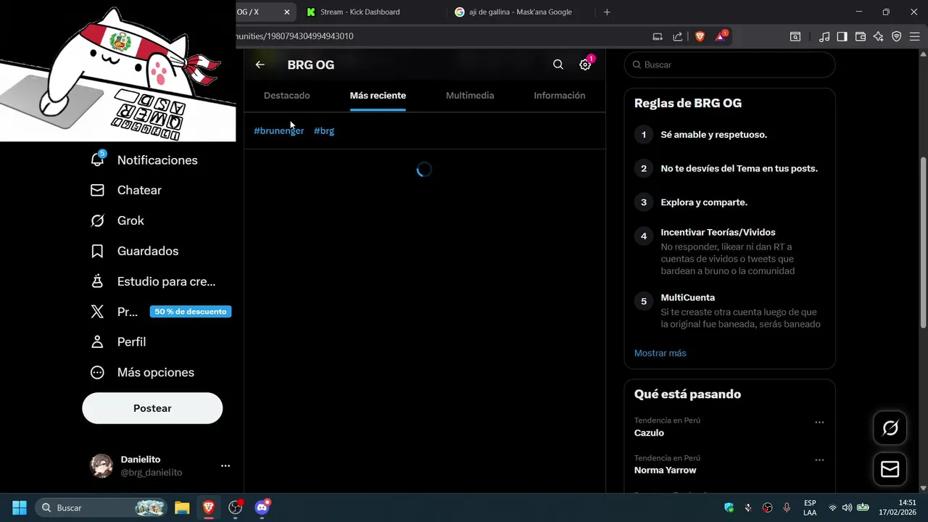The width and height of the screenshot is (928, 522).
Task: Click the share page icon in address bar
Action: coord(678,36)
